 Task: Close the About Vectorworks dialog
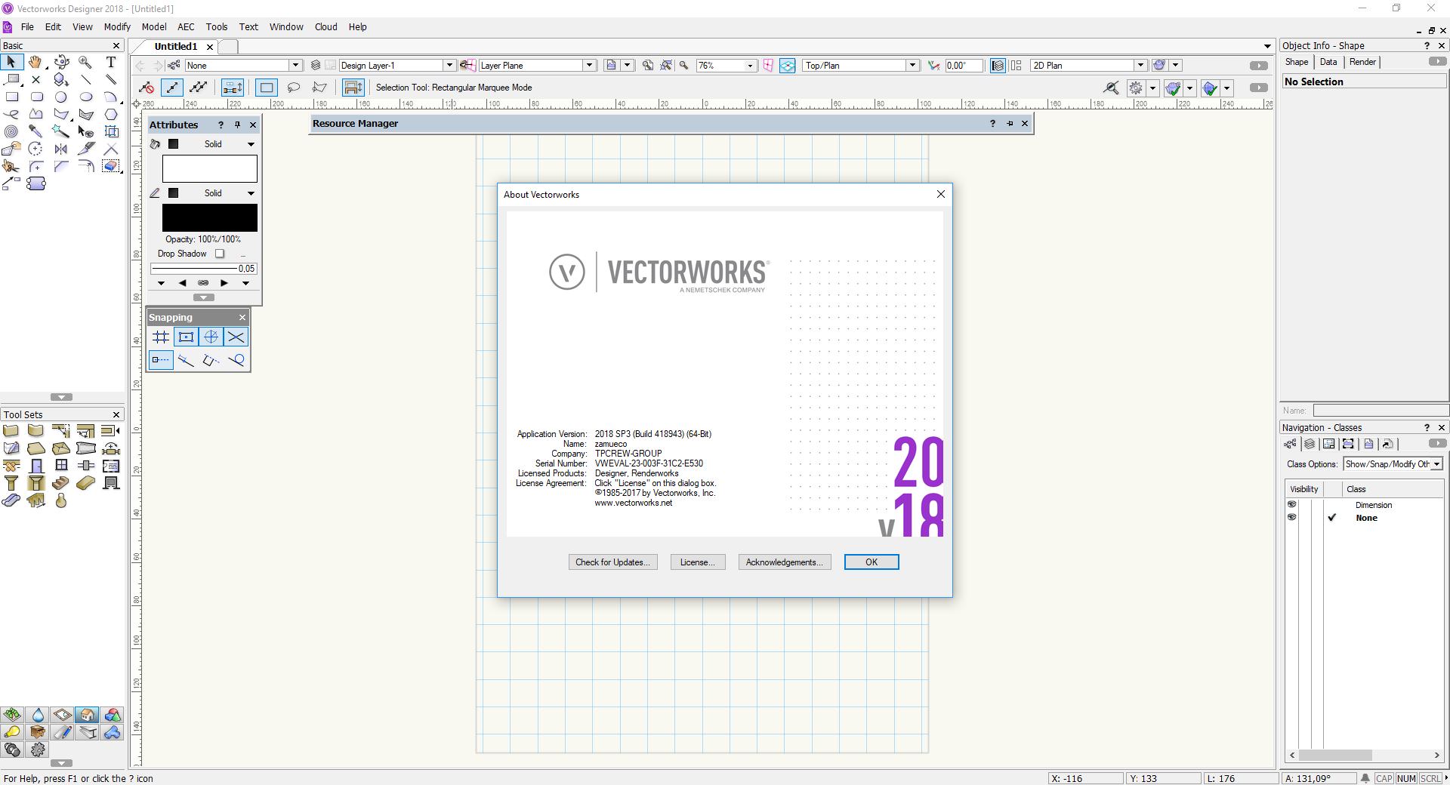tap(940, 194)
